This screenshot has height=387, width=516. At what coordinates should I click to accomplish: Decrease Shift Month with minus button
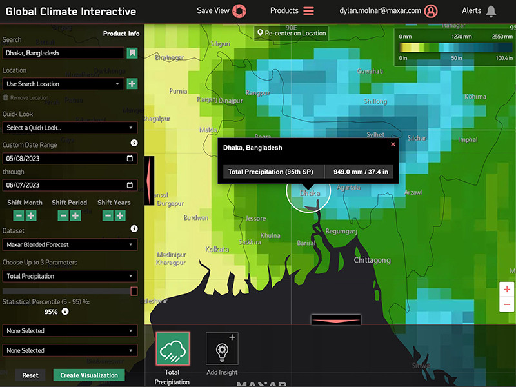tap(19, 215)
